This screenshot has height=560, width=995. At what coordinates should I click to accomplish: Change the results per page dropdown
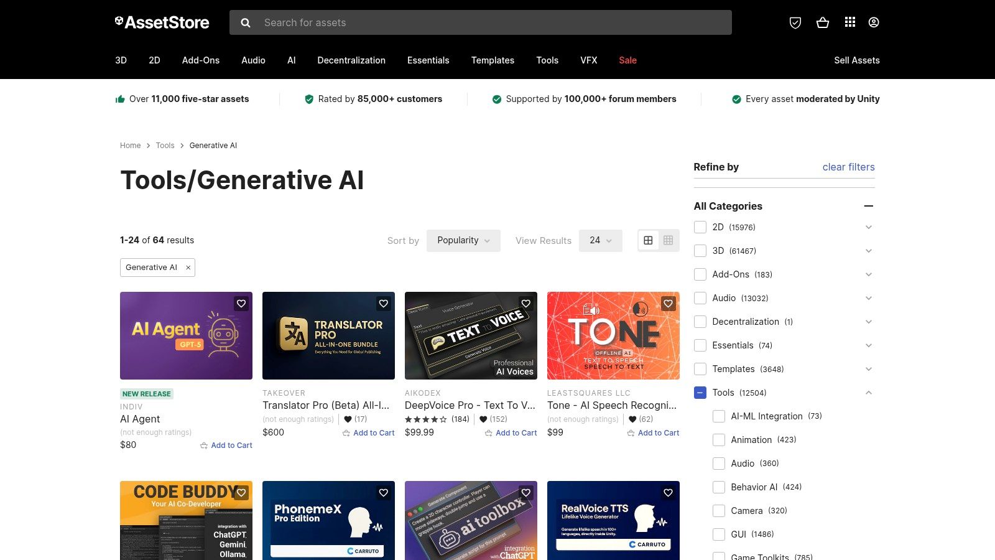coord(599,240)
